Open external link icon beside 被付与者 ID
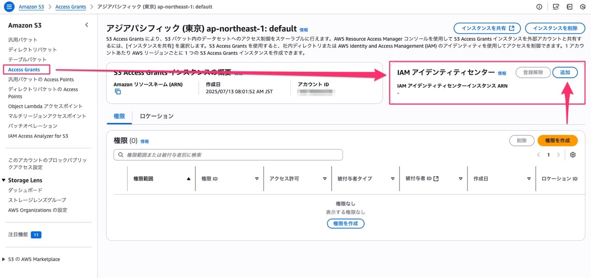Viewport: 591px width, 278px height. tap(436, 179)
